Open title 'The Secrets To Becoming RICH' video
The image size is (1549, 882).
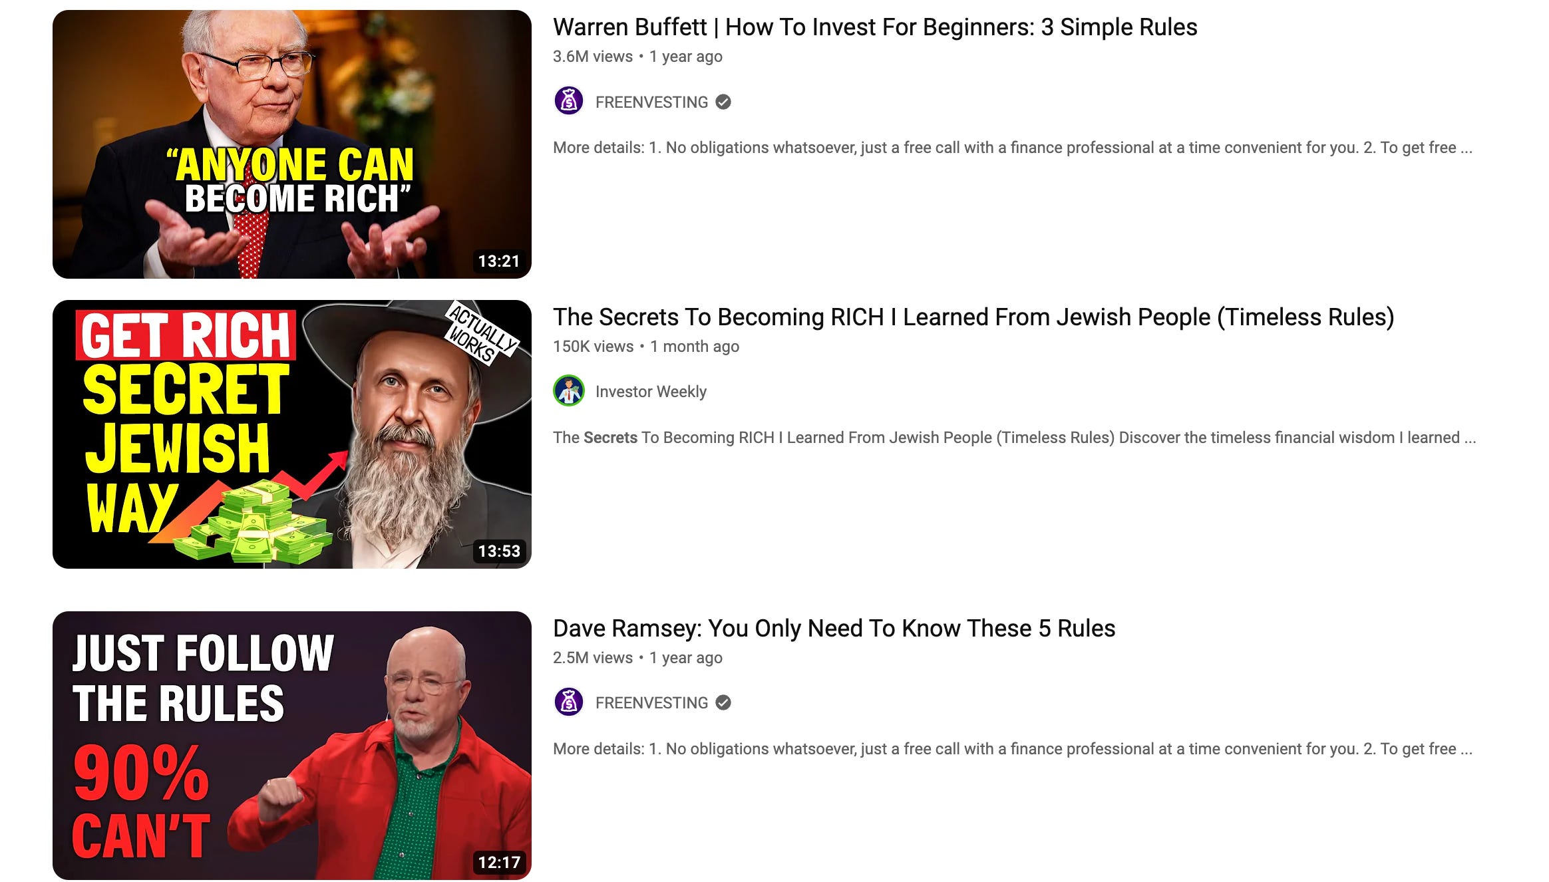point(973,317)
